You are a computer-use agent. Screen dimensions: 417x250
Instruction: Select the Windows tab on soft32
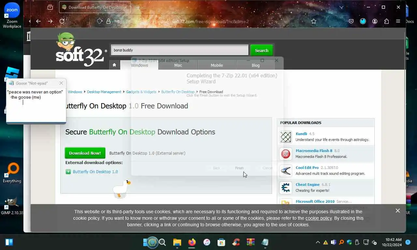pos(139,65)
